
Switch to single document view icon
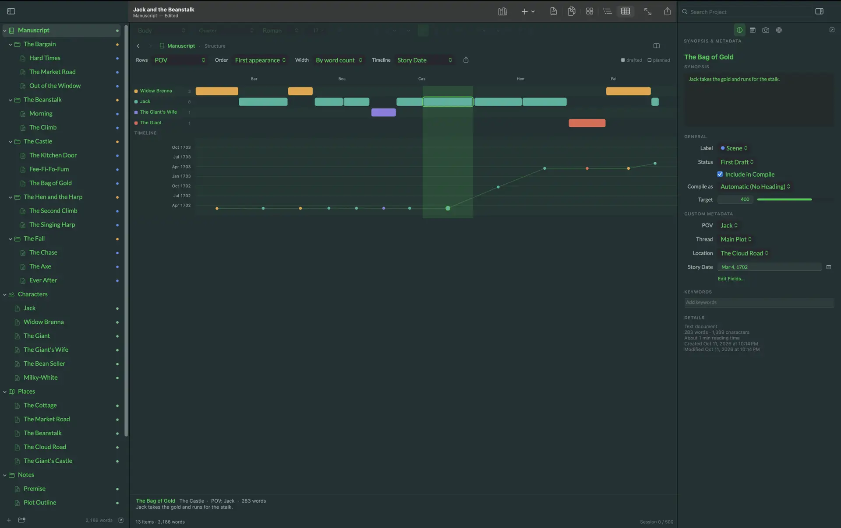coord(553,11)
